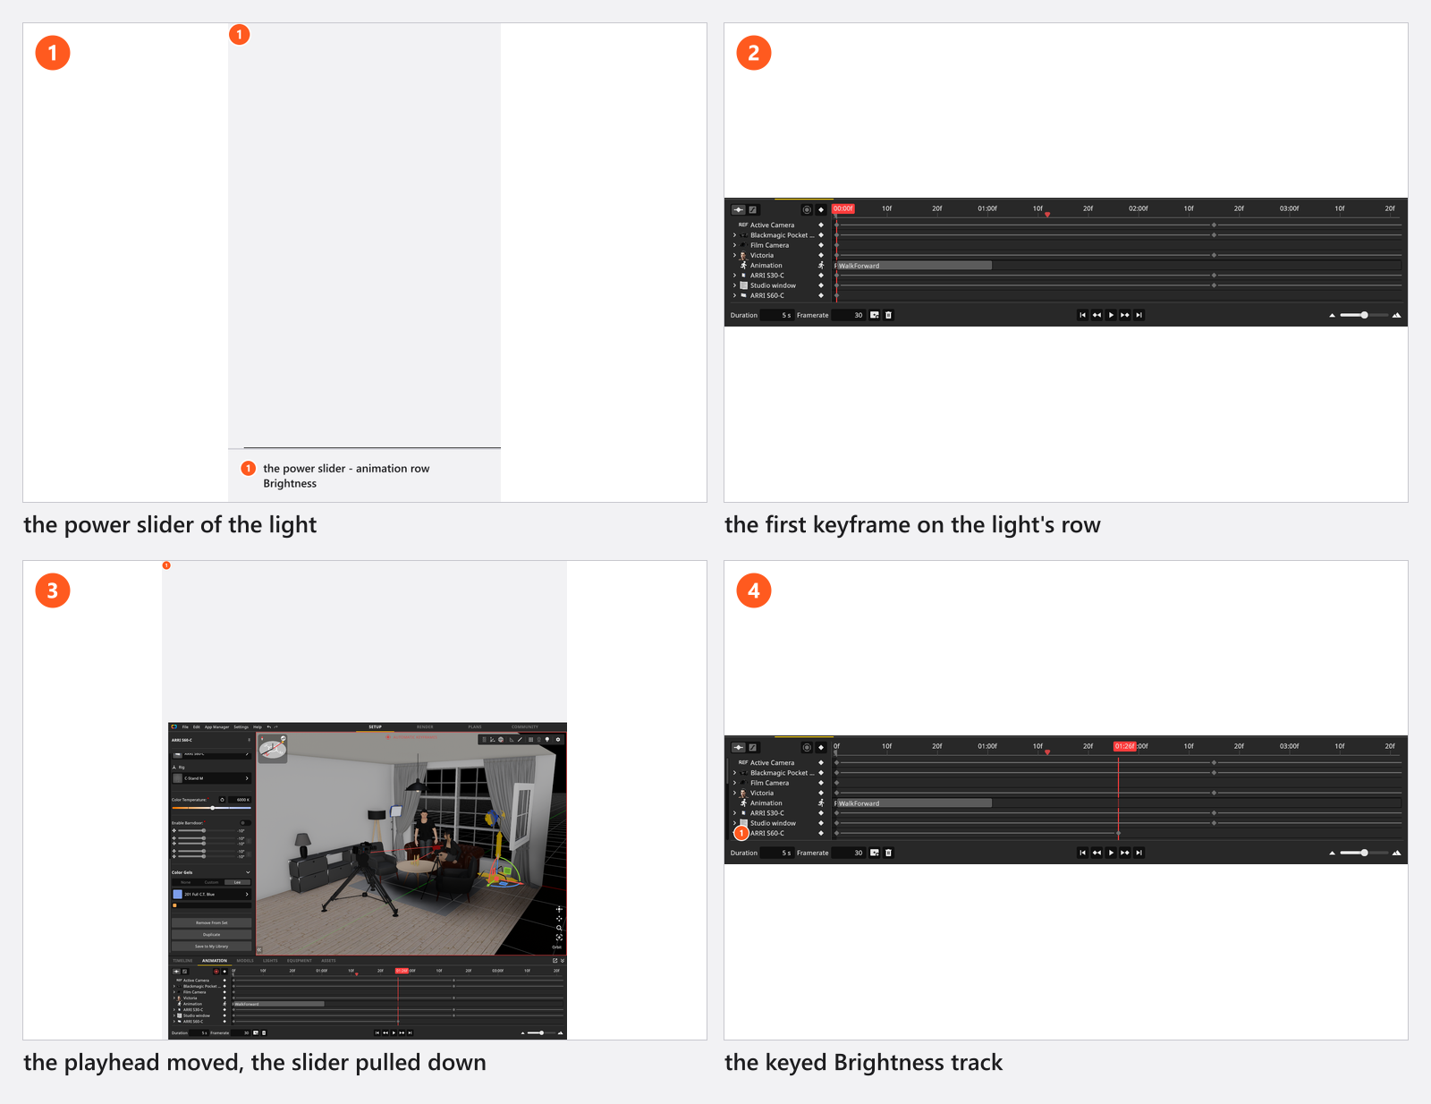The width and height of the screenshot is (1431, 1104).
Task: Select the keyframe mode icon in panel 4's header
Action: pos(739,747)
